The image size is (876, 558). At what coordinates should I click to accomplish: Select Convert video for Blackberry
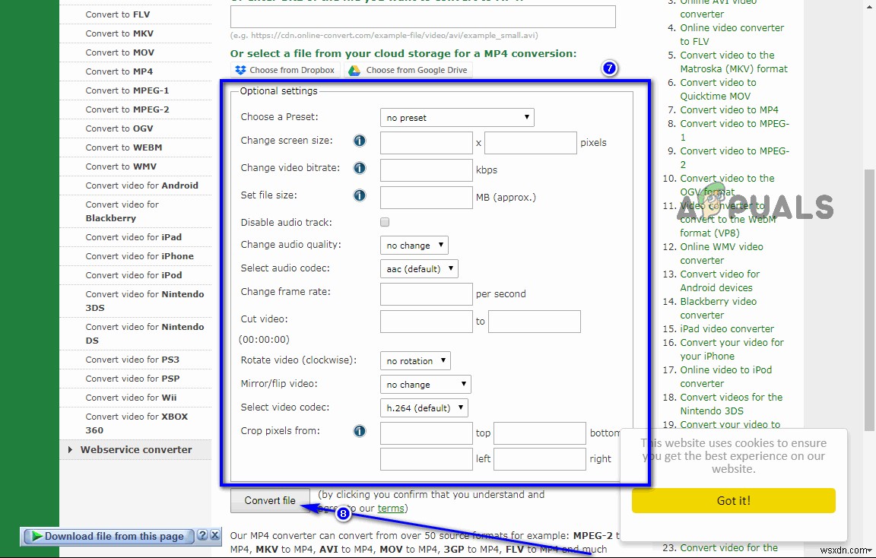(122, 211)
